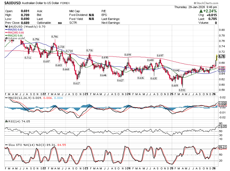The height and width of the screenshot is (171, 230).
Task: Click the green up-arrow change indicator
Action: [201, 11]
